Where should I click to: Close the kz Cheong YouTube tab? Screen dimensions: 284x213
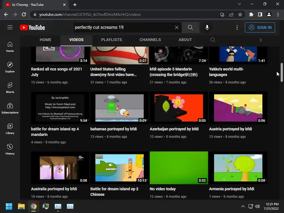[64, 5]
